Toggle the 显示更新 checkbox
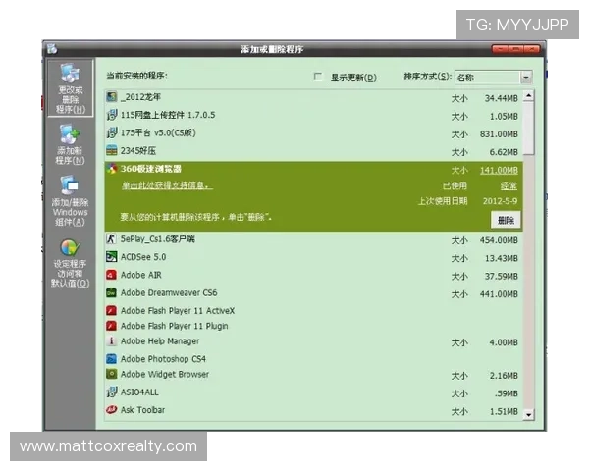Viewport: 589px width, 471px height. (x=318, y=77)
